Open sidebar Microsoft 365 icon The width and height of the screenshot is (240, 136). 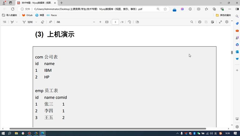pyautogui.click(x=237, y=45)
